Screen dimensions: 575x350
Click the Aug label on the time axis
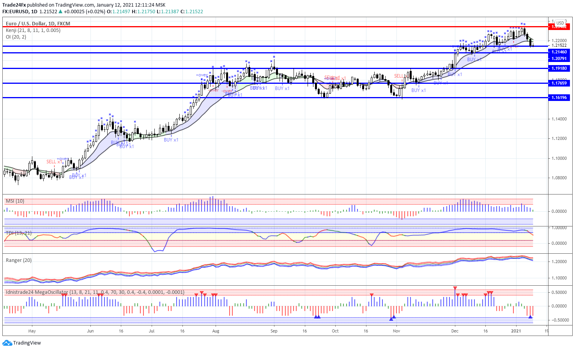pos(216,331)
